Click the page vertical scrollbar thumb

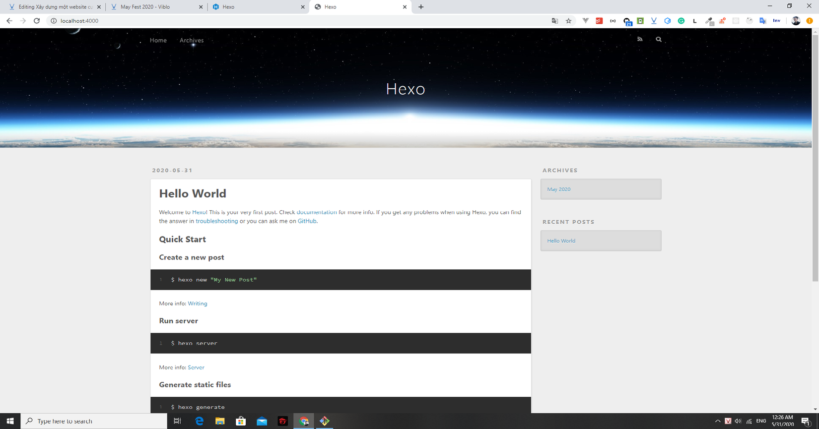click(815, 158)
